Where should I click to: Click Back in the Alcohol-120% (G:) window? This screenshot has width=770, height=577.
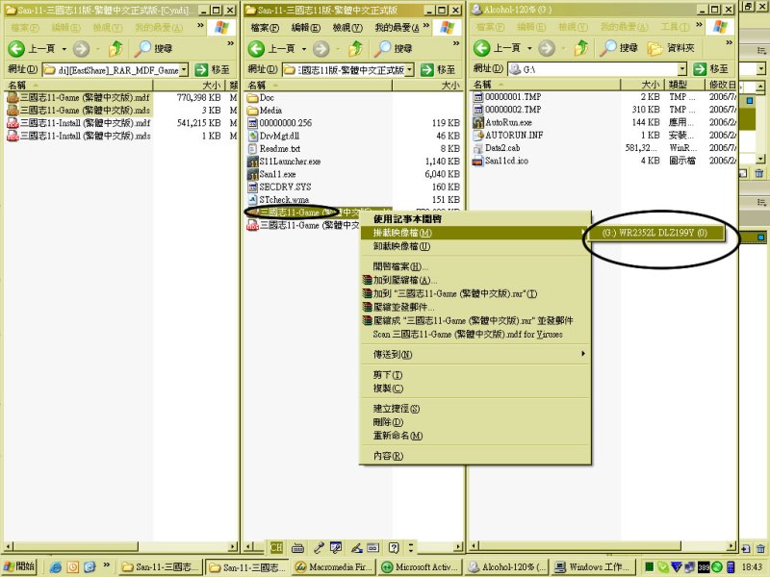482,48
